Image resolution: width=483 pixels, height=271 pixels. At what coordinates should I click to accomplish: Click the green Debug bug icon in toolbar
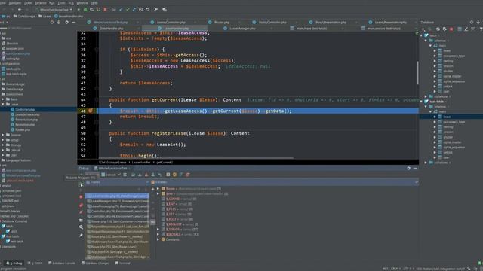85,10
